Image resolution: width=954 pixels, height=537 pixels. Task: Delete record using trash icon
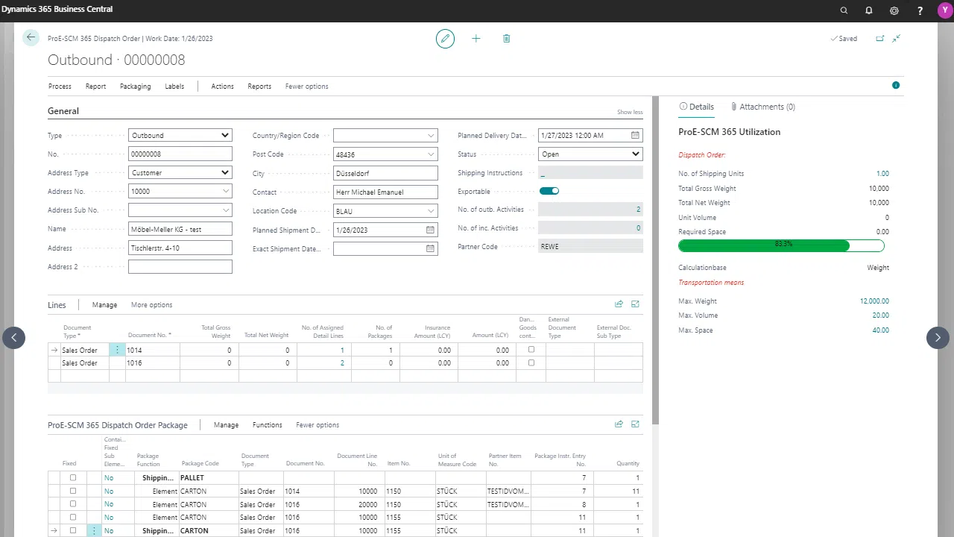tap(507, 39)
